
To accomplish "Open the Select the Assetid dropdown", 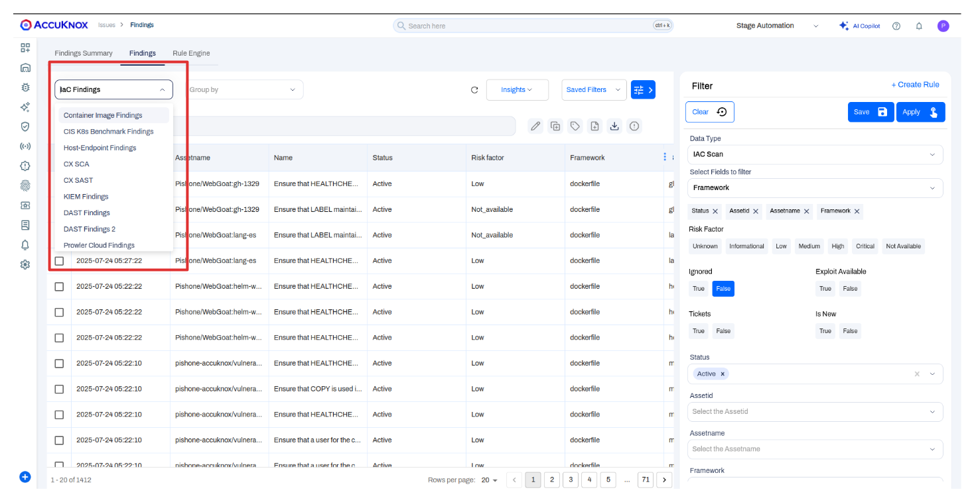I will [815, 412].
